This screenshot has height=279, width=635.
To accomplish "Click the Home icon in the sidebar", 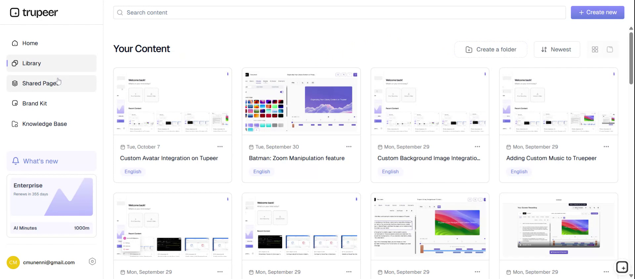I will click(x=15, y=43).
